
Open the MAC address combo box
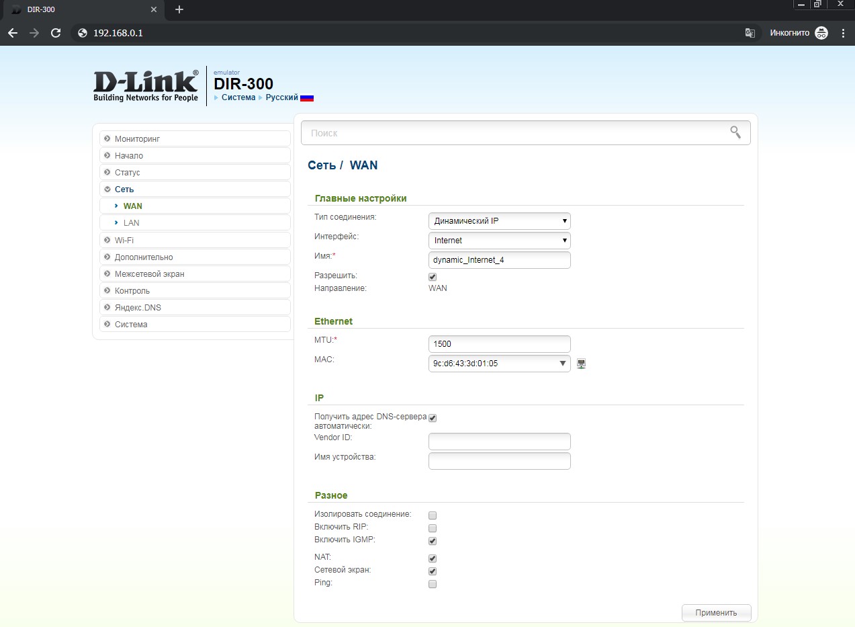pyautogui.click(x=500, y=364)
